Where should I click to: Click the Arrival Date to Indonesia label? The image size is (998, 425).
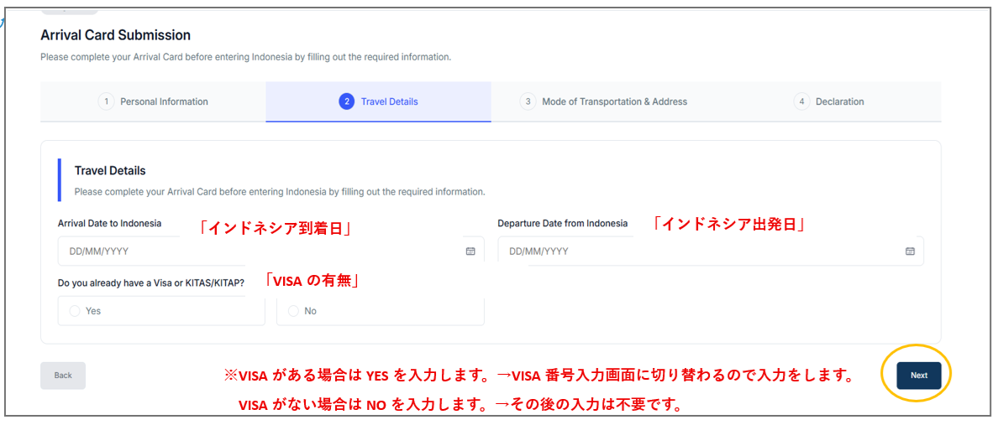[x=109, y=223]
